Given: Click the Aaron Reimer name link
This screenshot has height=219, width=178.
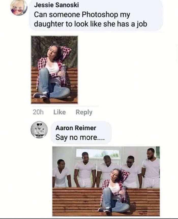Looking at the screenshot, I should click(76, 128).
